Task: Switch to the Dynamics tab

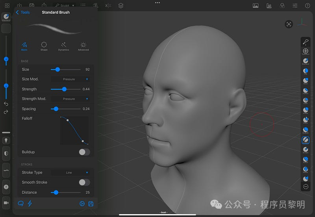Action: tap(63, 46)
